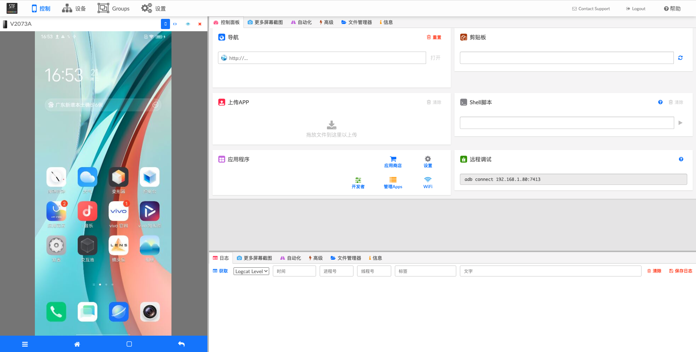This screenshot has height=352, width=696.
Task: Switch to upper 文件管理器 tab
Action: pos(356,23)
